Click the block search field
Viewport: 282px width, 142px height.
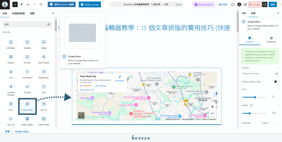pyautogui.click(x=27, y=24)
